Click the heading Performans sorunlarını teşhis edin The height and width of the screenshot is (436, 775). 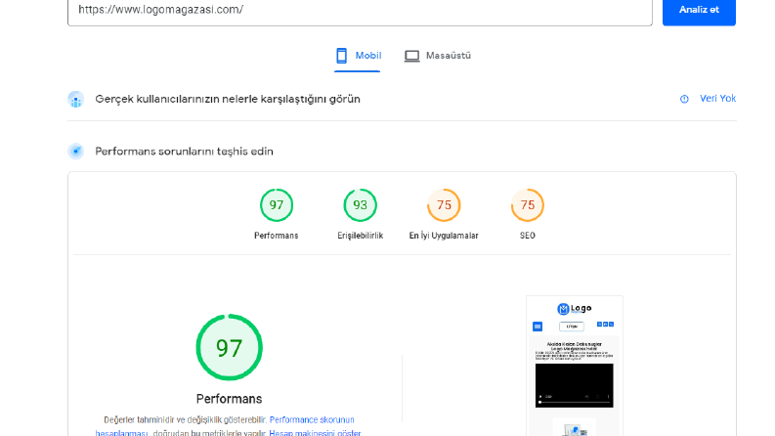[x=184, y=152]
